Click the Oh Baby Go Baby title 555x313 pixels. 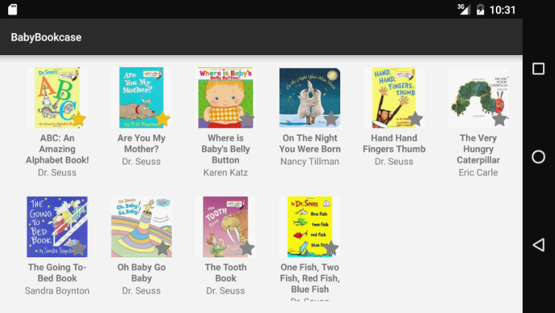pos(142,273)
